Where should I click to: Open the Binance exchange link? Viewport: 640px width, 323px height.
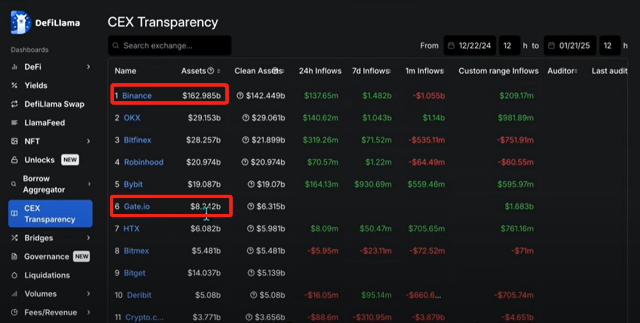click(137, 96)
